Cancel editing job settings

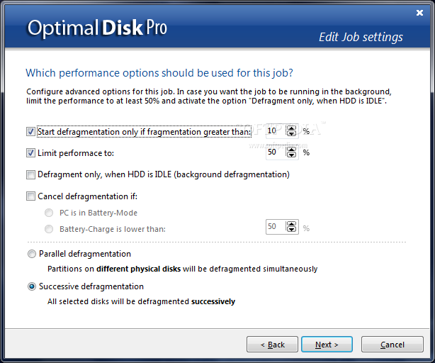[x=392, y=345]
